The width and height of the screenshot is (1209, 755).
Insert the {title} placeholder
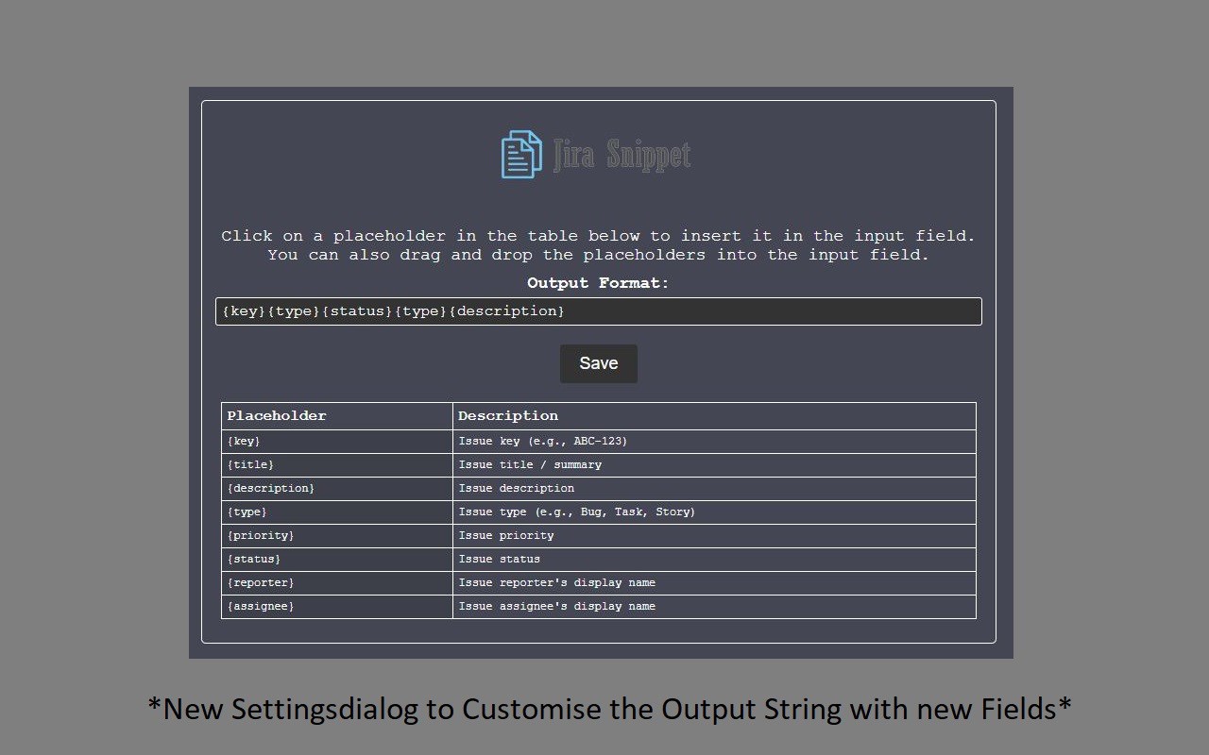[x=337, y=465]
